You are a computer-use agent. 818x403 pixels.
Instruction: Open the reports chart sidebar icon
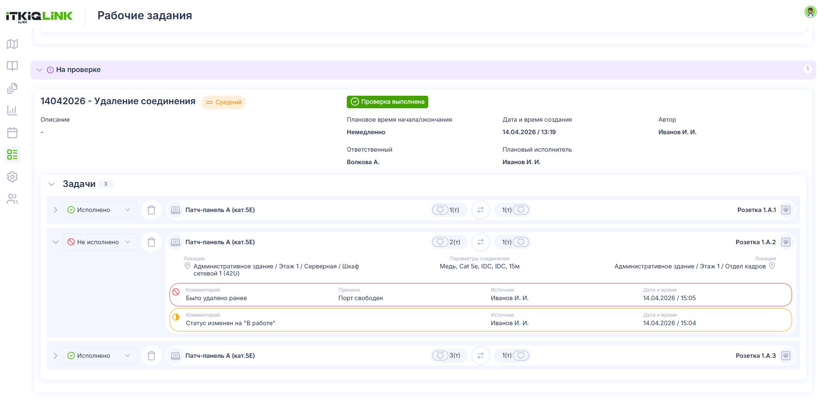[13, 110]
